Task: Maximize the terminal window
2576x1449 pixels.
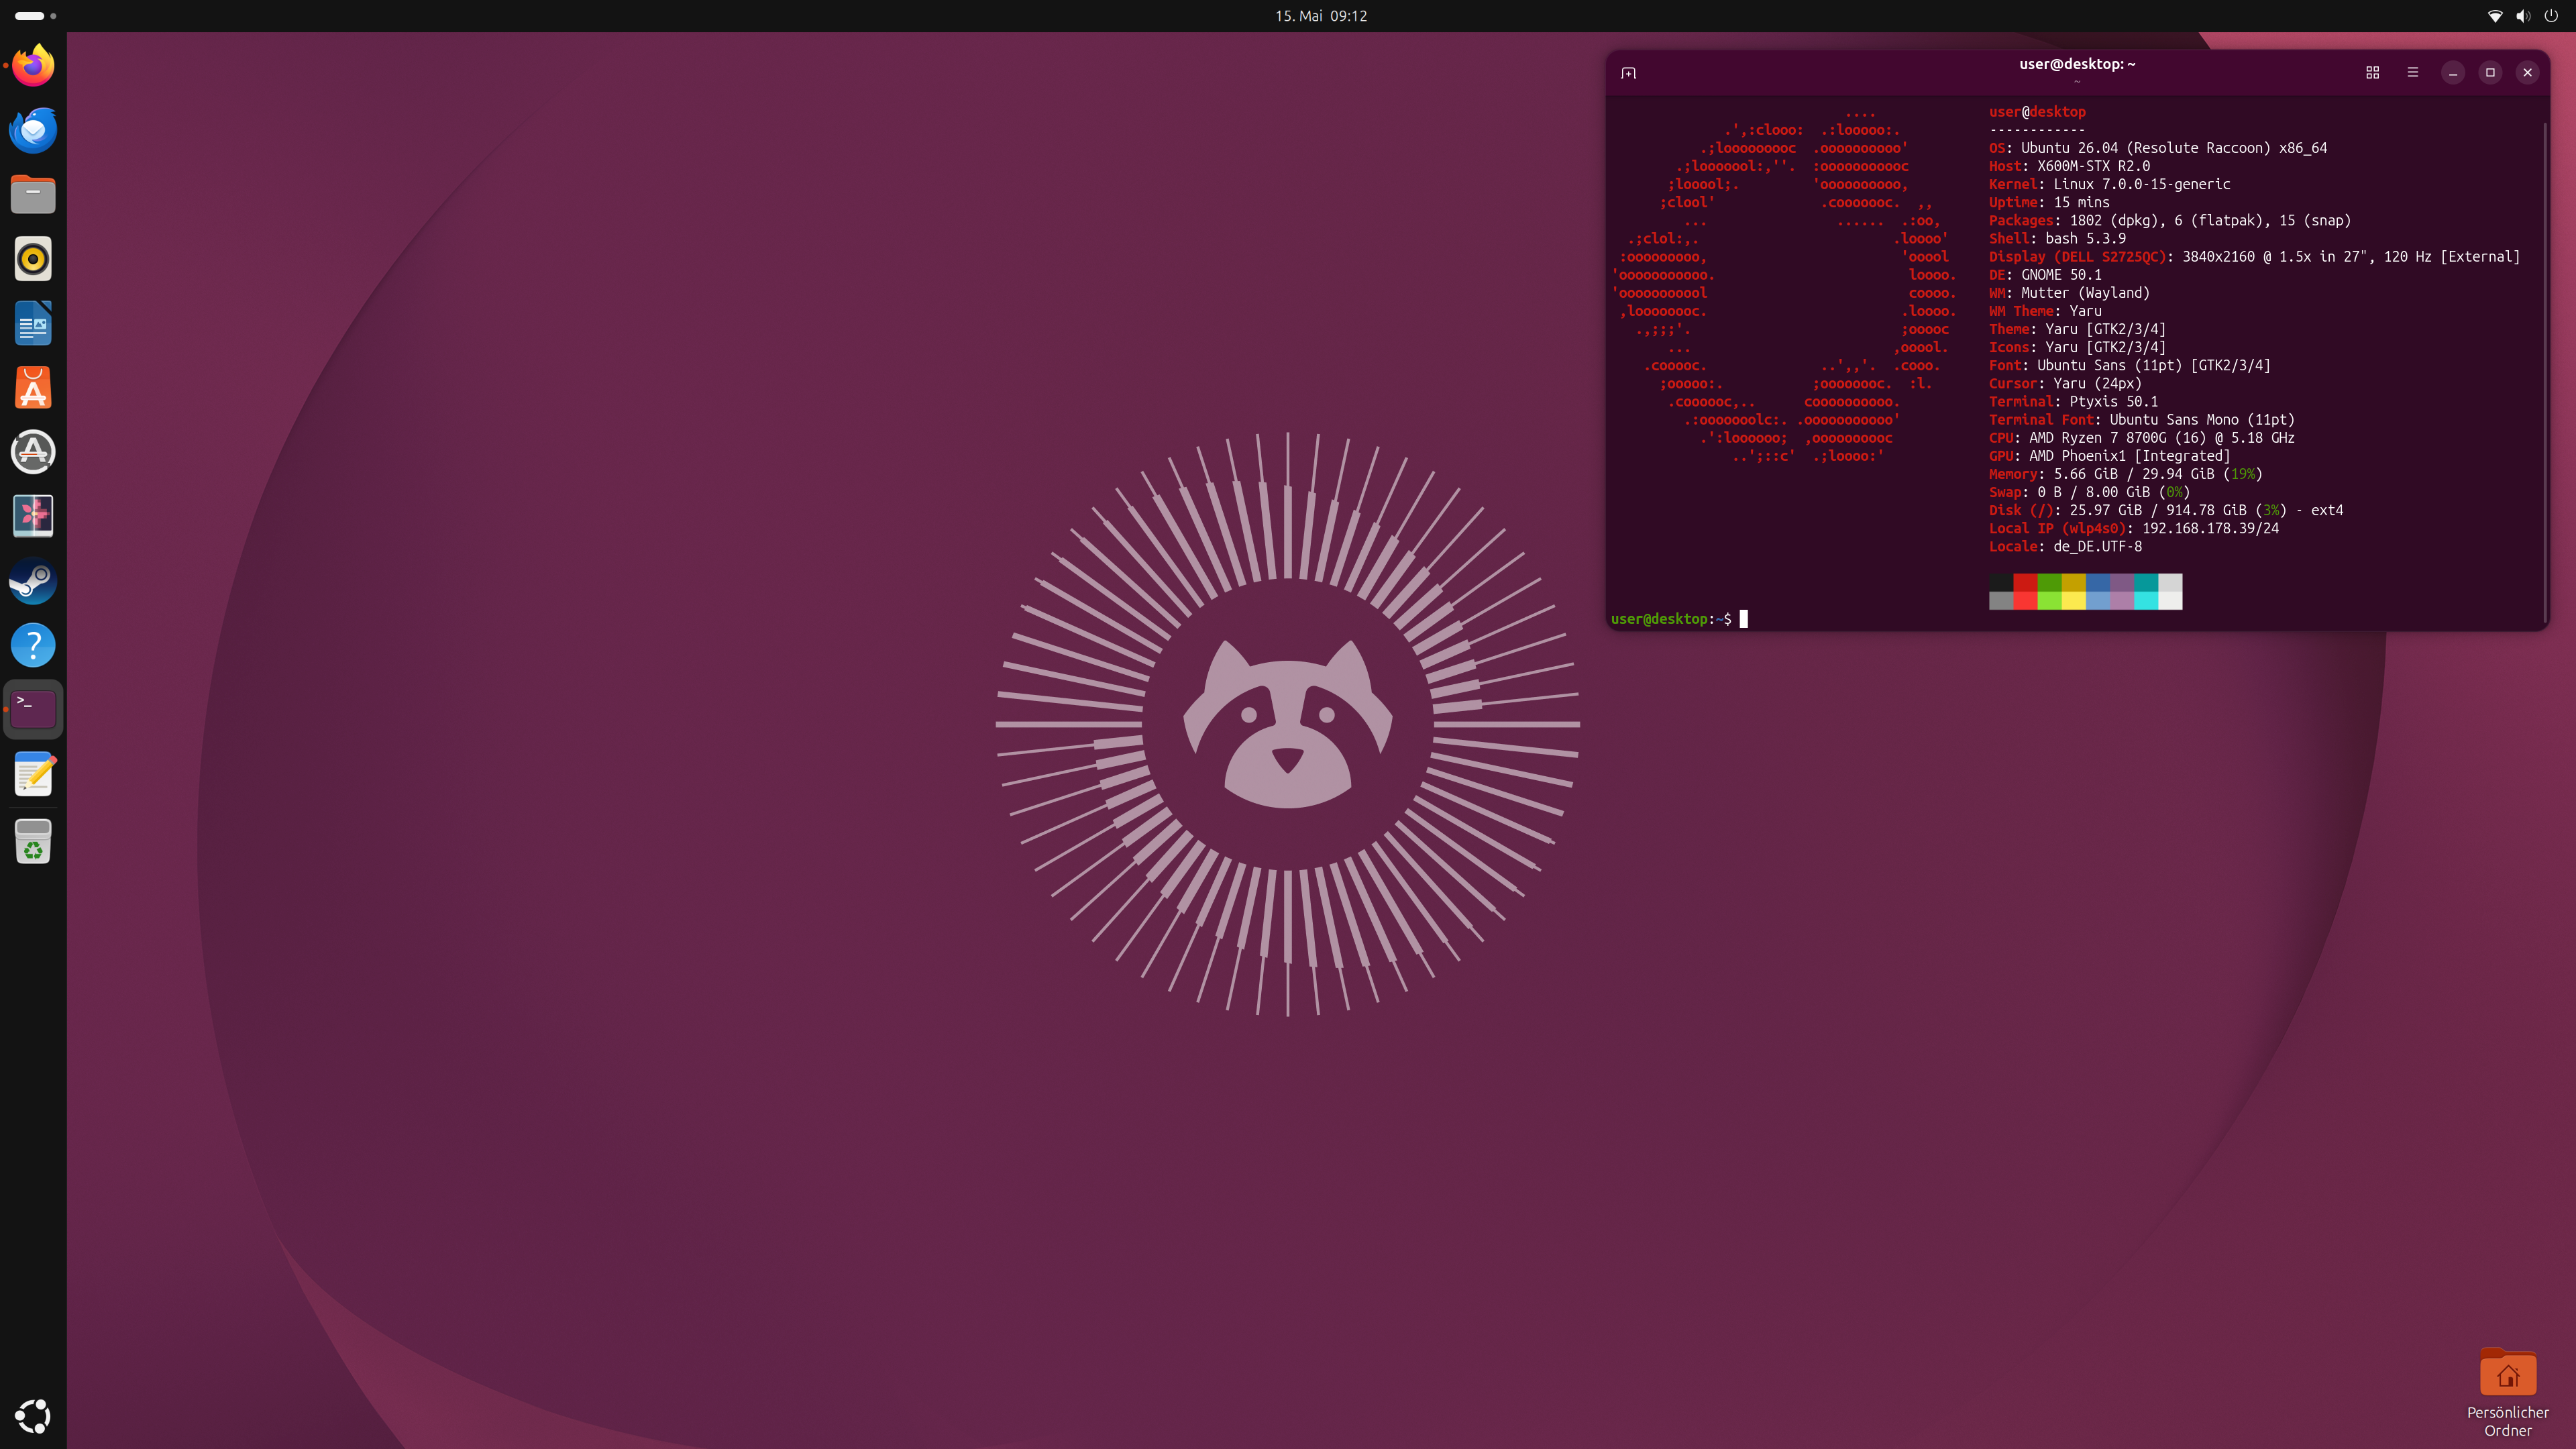Action: click(x=2490, y=72)
